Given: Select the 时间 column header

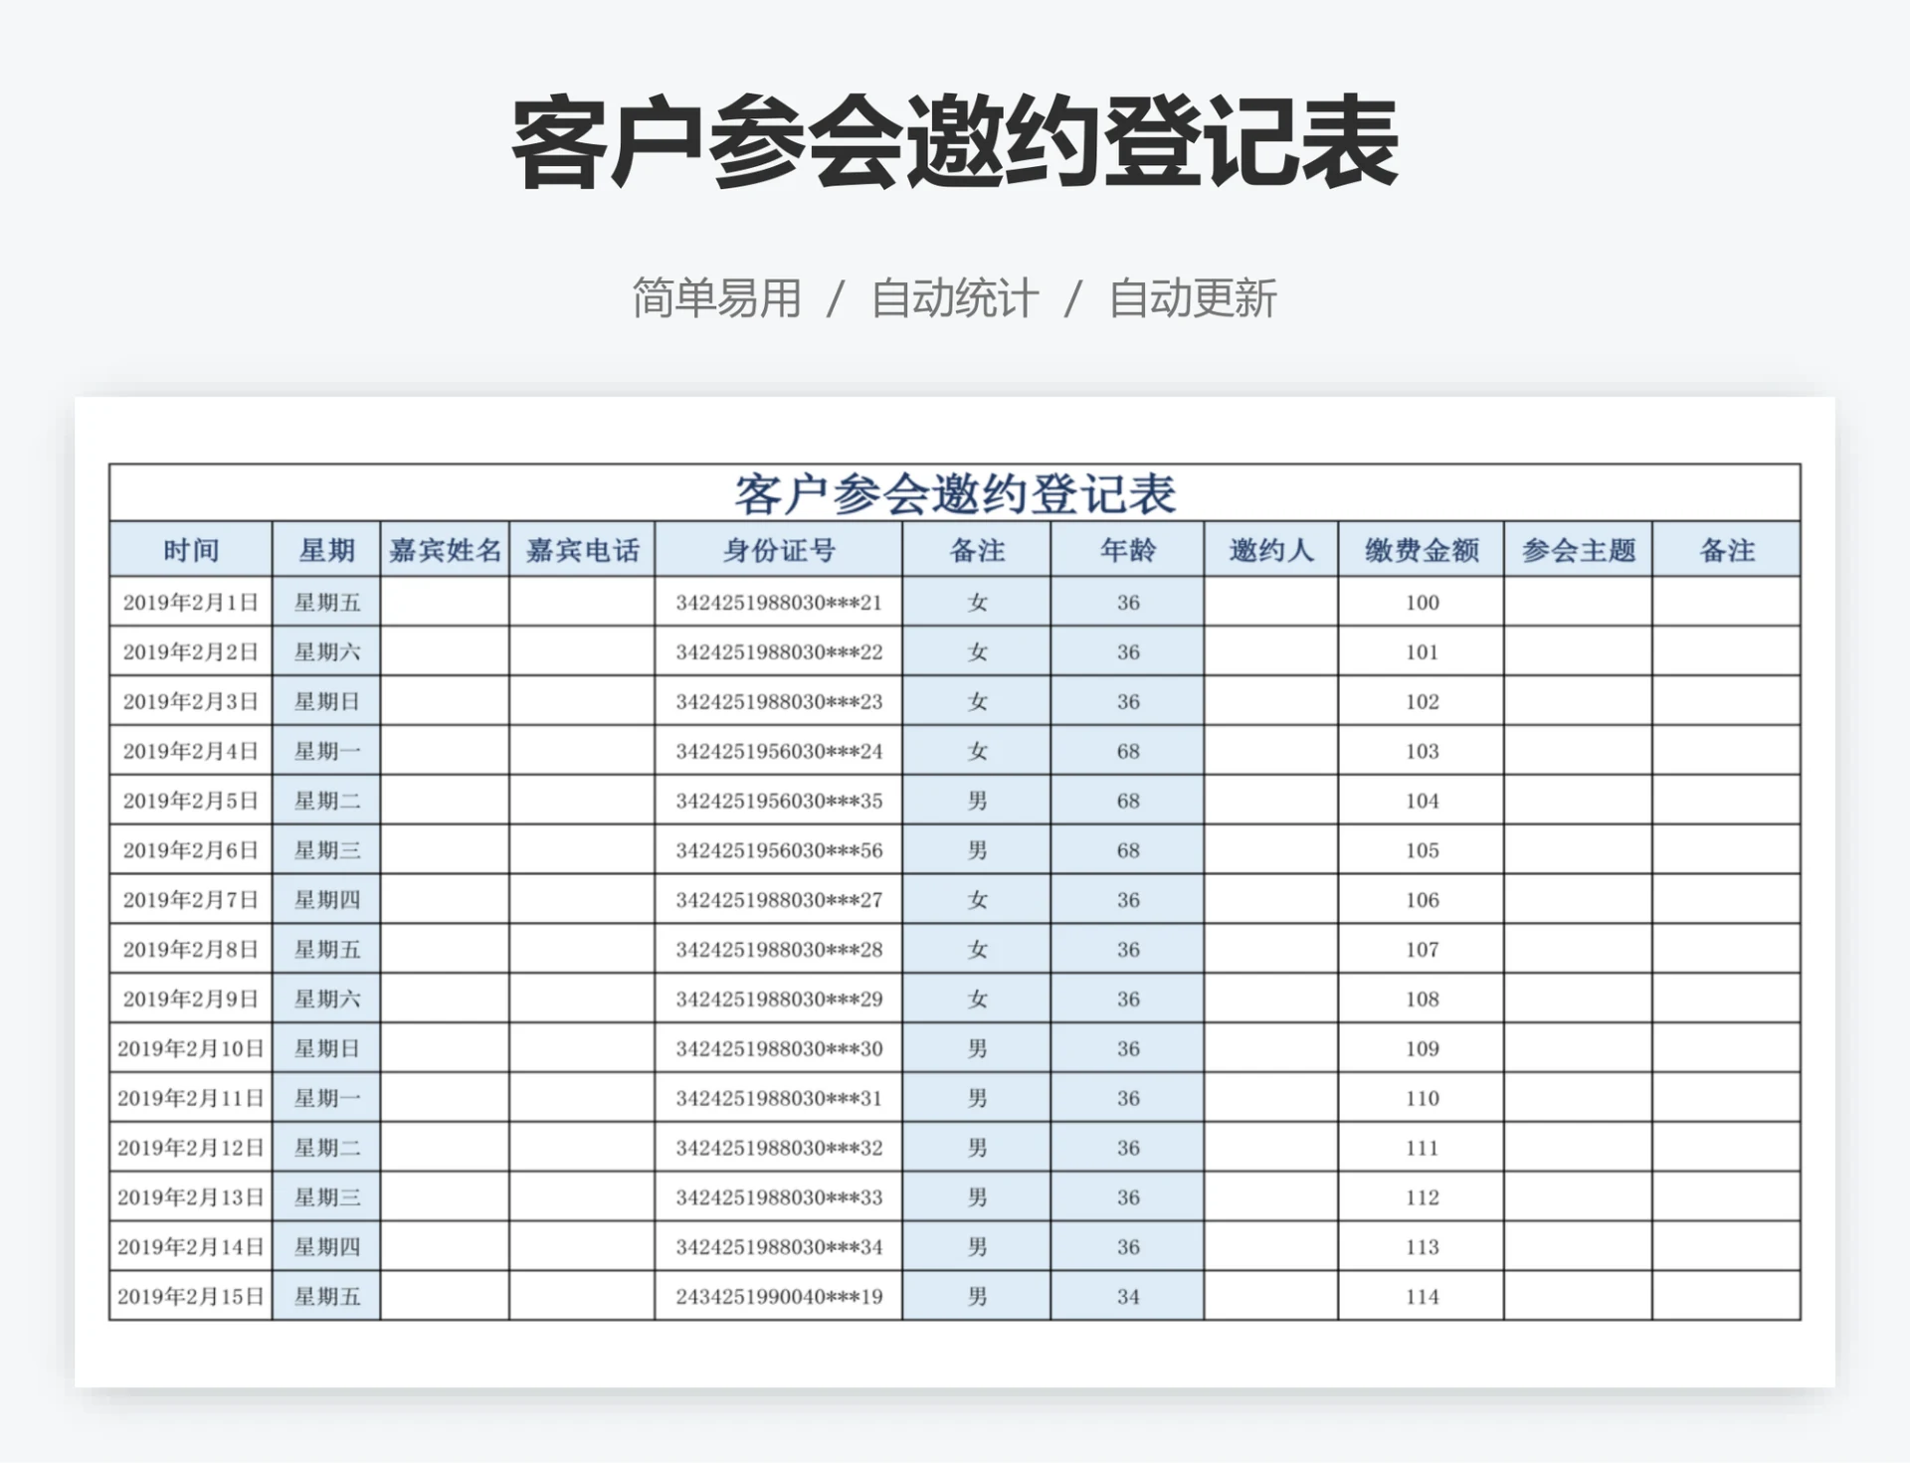Looking at the screenshot, I should [x=190, y=550].
